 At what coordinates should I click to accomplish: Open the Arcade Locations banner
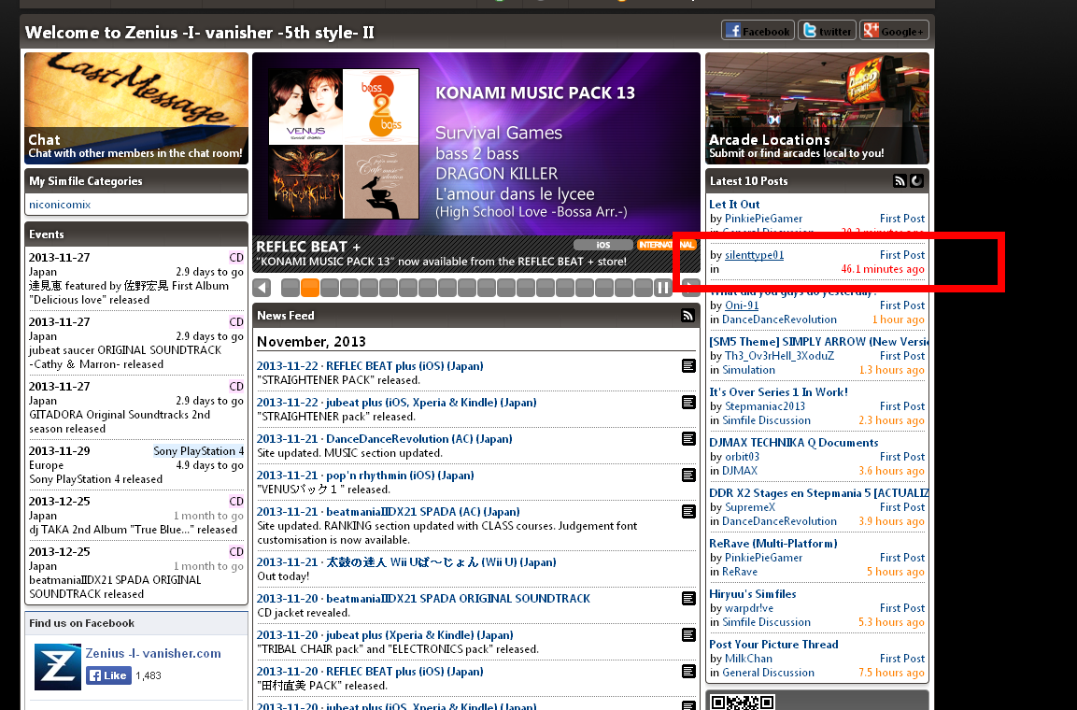[817, 108]
